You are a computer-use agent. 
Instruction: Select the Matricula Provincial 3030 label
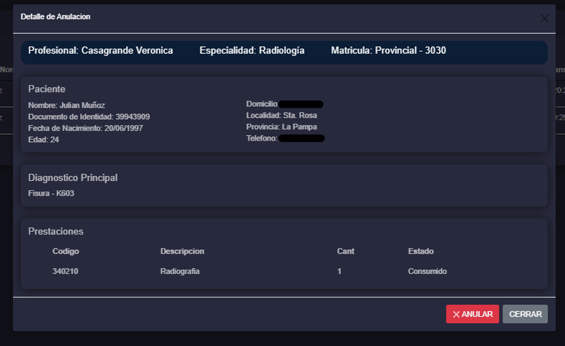(389, 51)
